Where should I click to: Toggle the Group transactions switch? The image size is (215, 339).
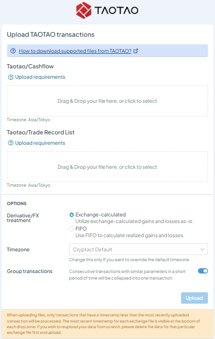pyautogui.click(x=203, y=271)
